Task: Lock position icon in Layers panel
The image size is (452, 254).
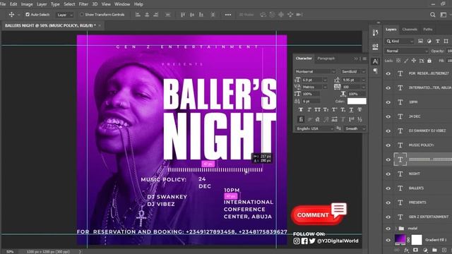Action: [x=414, y=61]
